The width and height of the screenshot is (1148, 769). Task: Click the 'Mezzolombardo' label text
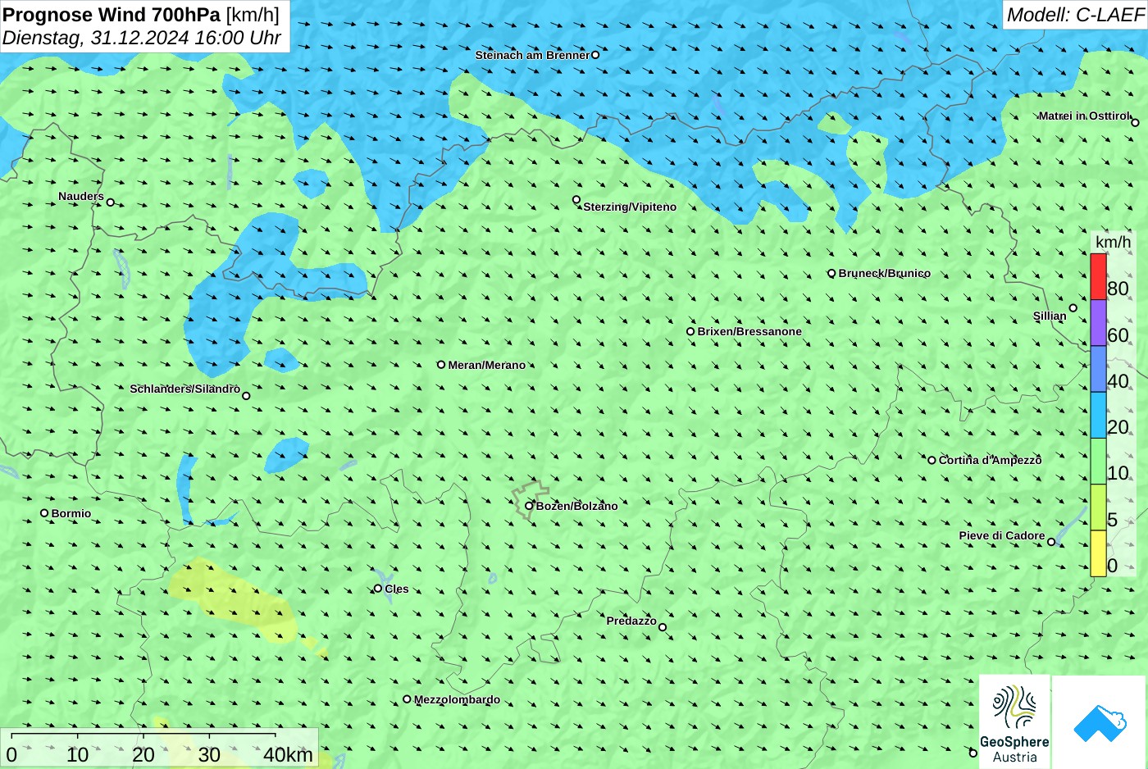tap(457, 699)
